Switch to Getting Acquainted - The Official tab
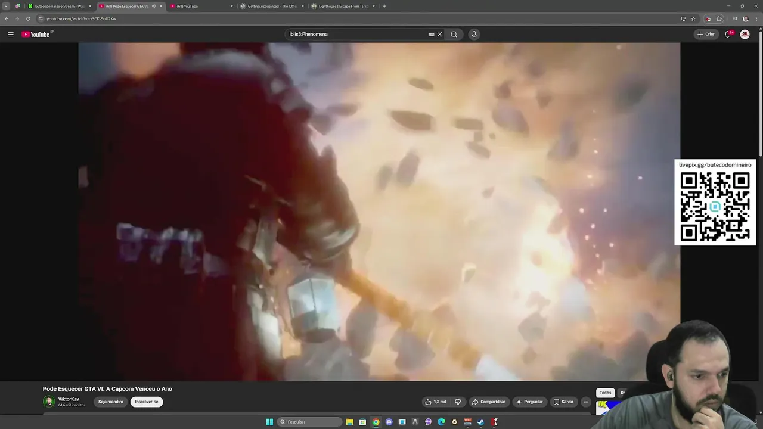 point(271,6)
